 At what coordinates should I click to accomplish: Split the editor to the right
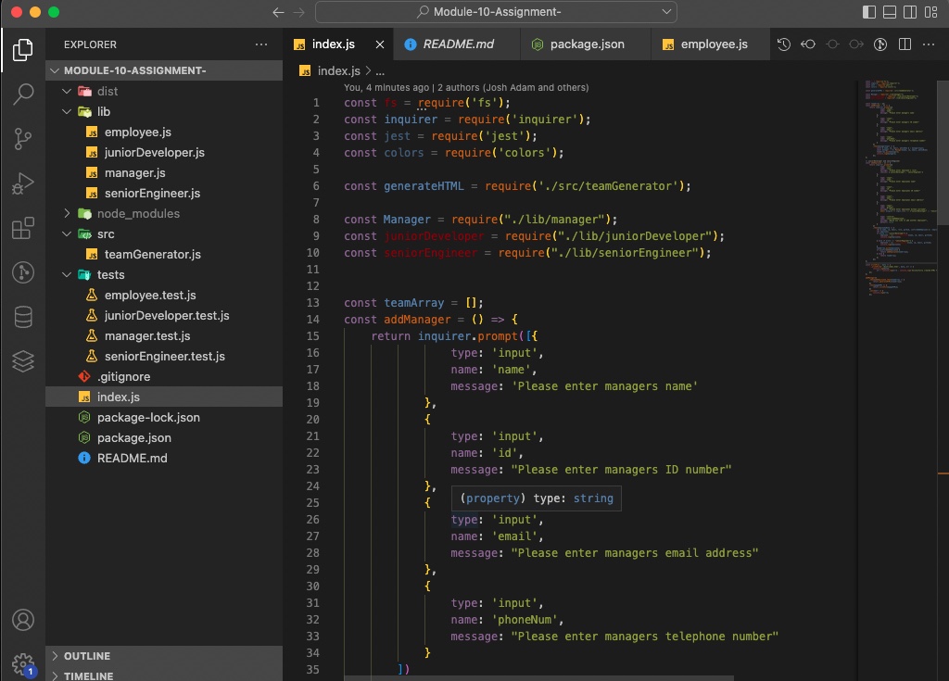[905, 44]
